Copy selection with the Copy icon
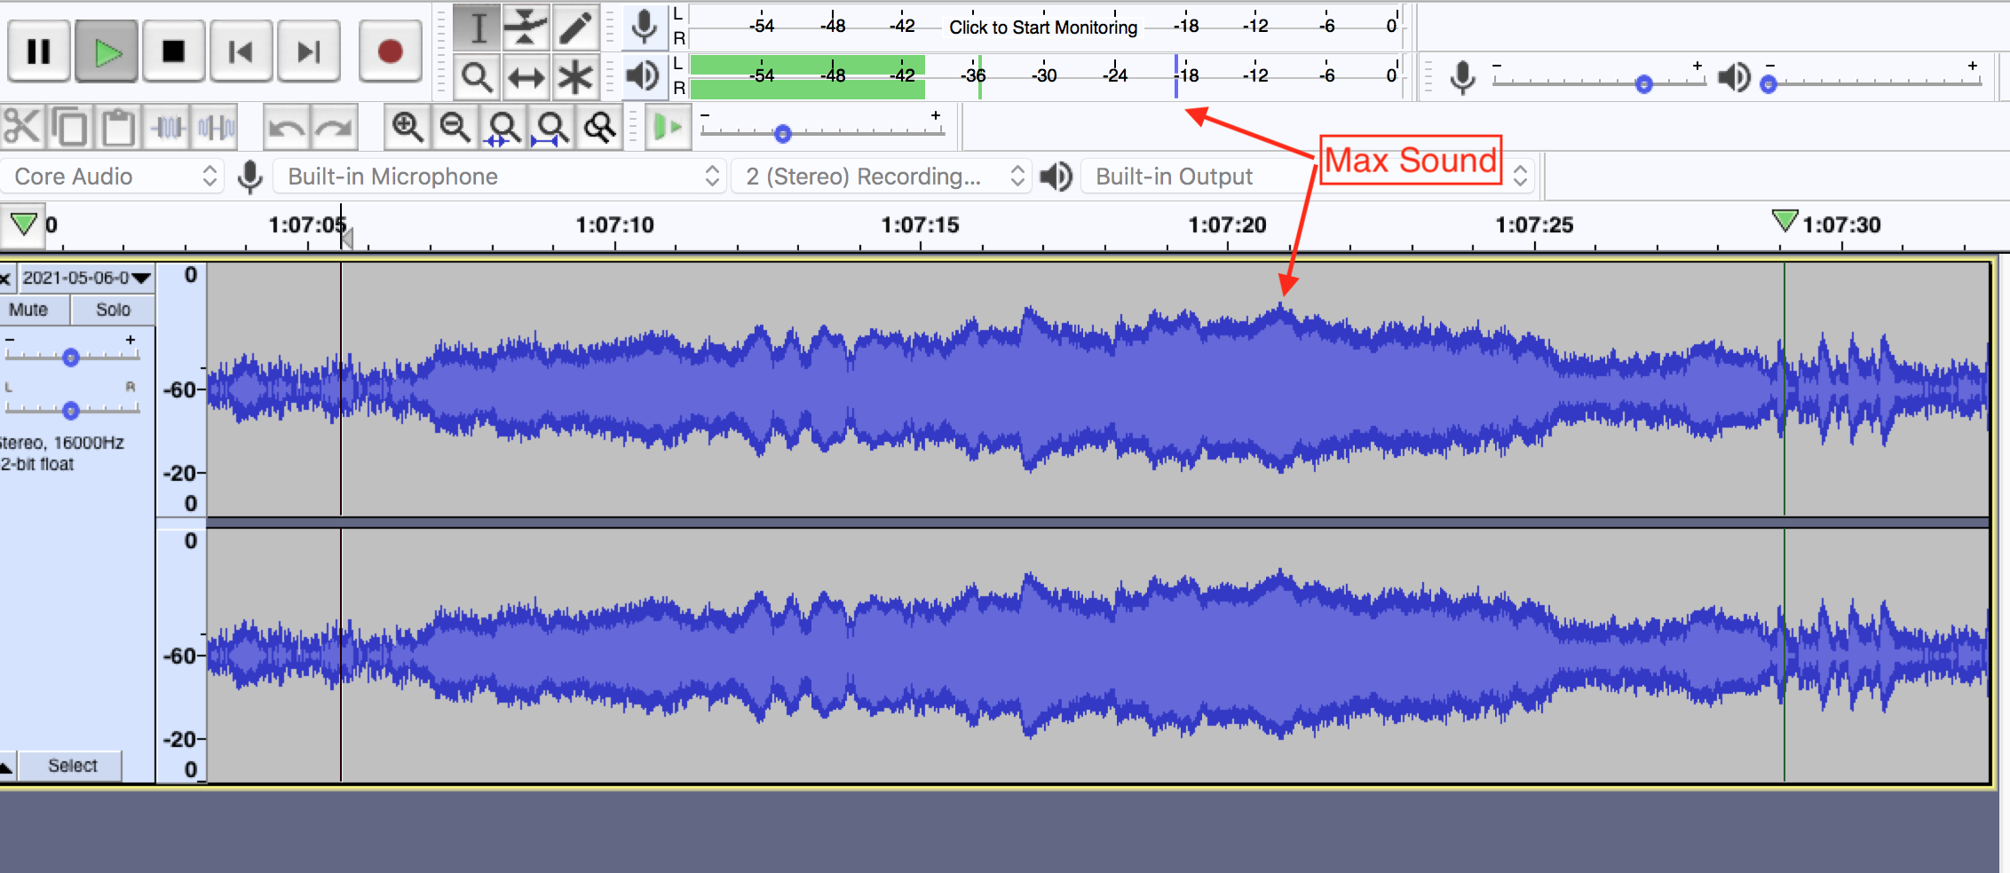This screenshot has width=2010, height=873. [69, 127]
